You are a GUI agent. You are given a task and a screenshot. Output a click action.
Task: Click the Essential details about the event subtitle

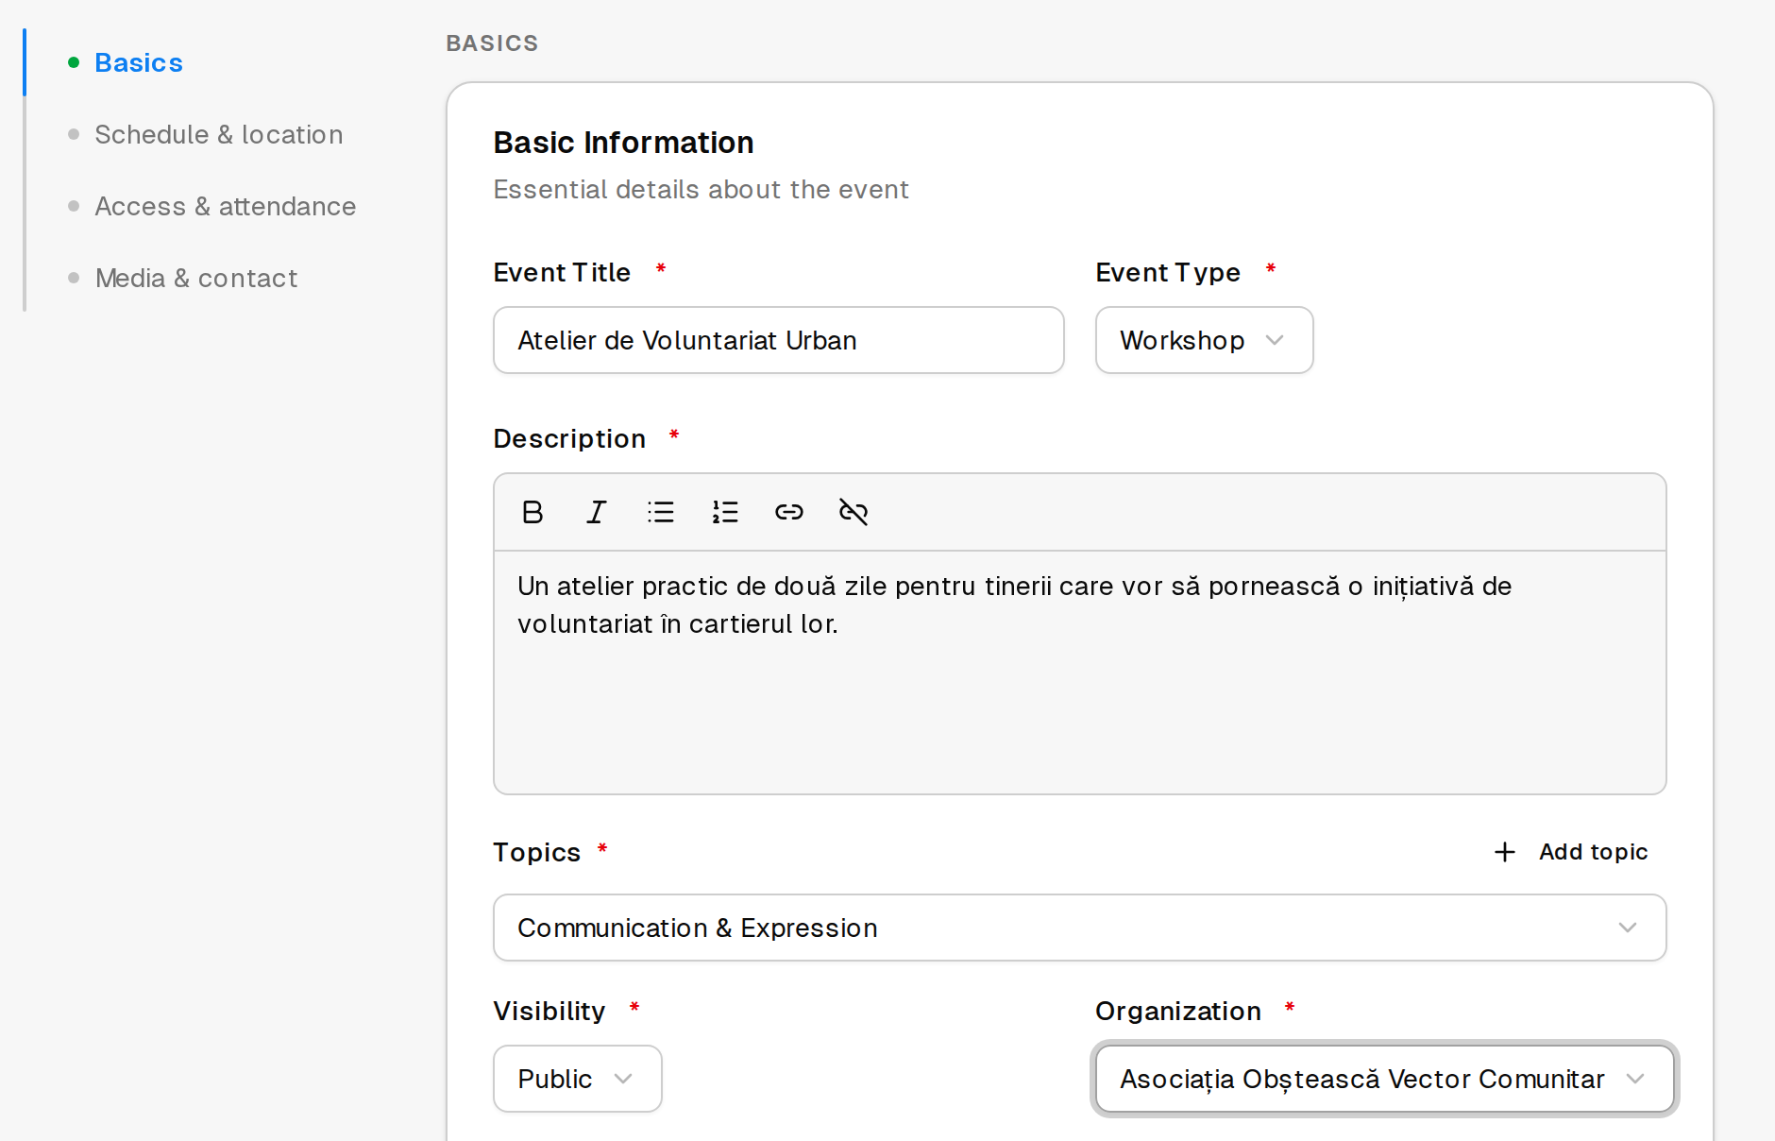click(x=701, y=189)
